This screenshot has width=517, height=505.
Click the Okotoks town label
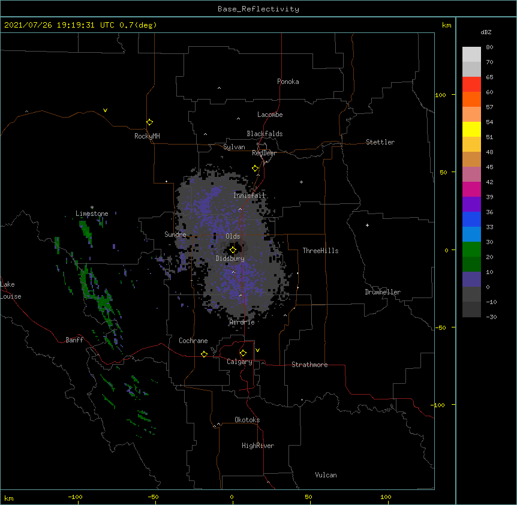[x=247, y=420]
